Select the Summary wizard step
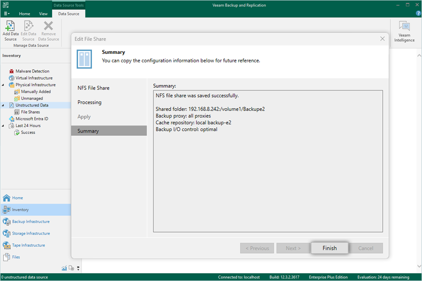The width and height of the screenshot is (422, 281). point(109,131)
